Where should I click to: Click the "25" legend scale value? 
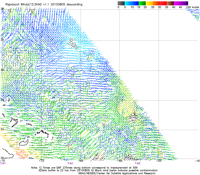click(153, 7)
